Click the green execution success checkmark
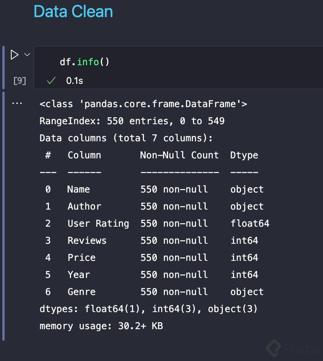Viewport: 323px width, 361px height. [50, 81]
